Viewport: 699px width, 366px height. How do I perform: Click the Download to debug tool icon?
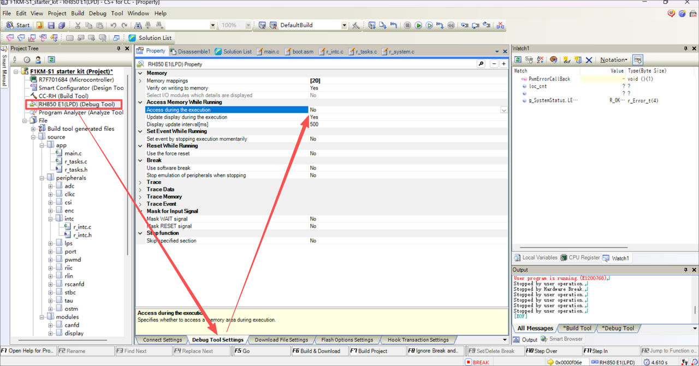(x=383, y=25)
